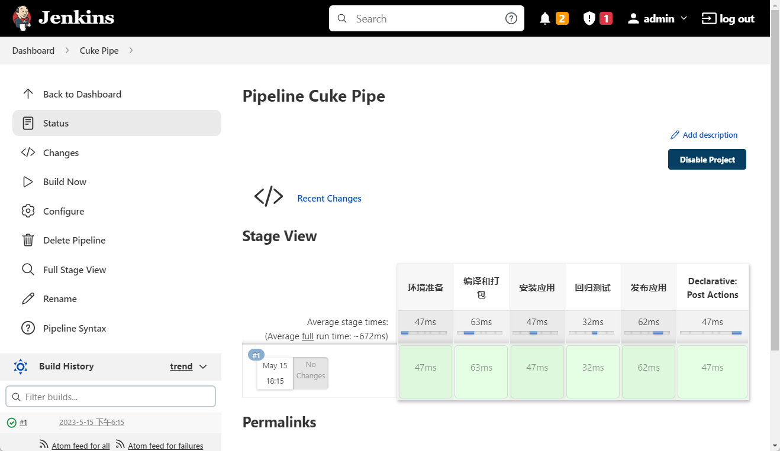Open the security shield warnings icon
The image size is (780, 451).
589,19
